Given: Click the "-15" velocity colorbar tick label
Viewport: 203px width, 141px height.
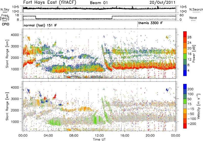Looking at the screenshot, I should click(191, 109).
